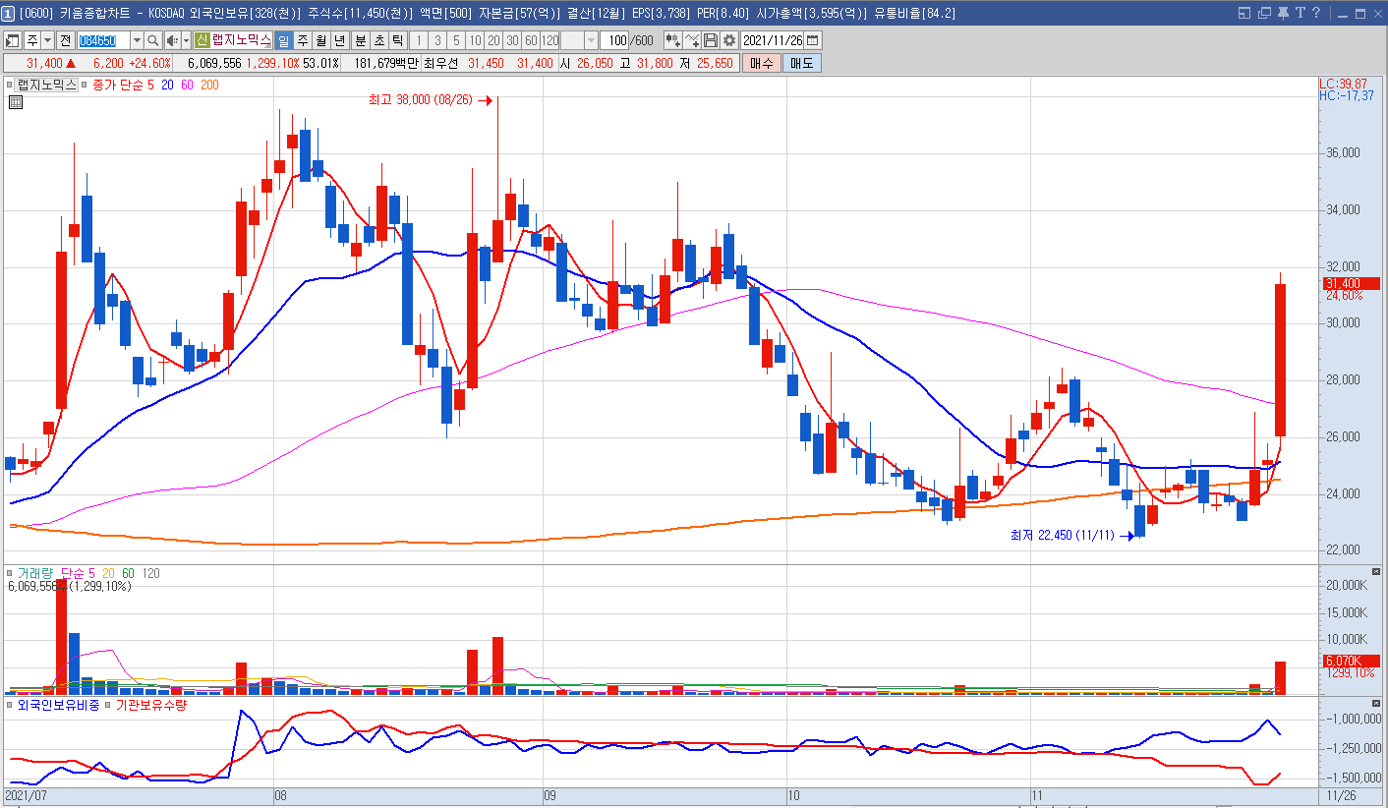Click the grid table icon under stock name
Viewport: 1388px width, 808px height.
[x=16, y=101]
